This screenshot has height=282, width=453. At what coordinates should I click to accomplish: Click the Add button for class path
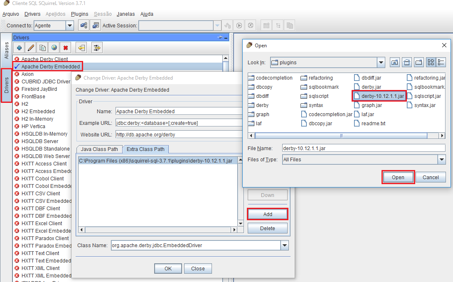268,214
